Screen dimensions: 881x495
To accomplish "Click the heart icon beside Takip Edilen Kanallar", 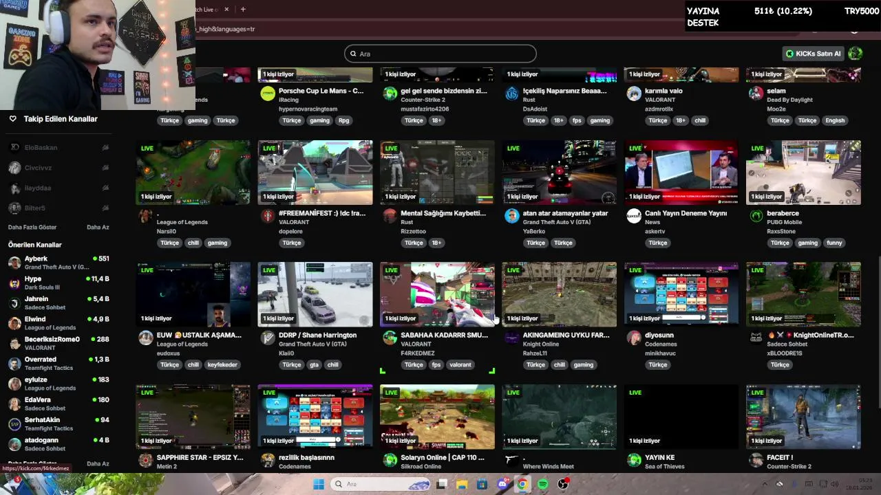I will coord(12,119).
